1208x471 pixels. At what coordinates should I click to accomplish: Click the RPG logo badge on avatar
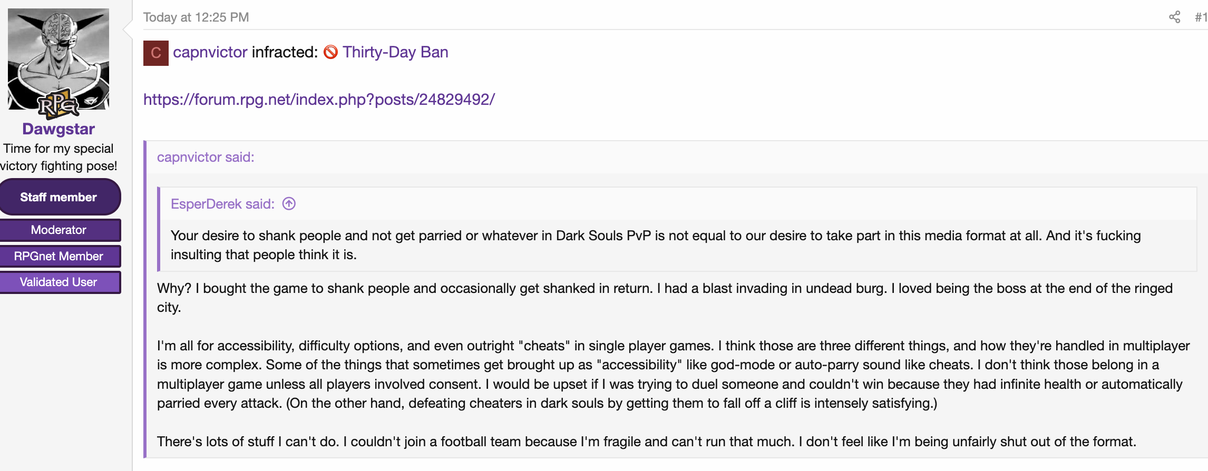[x=58, y=104]
